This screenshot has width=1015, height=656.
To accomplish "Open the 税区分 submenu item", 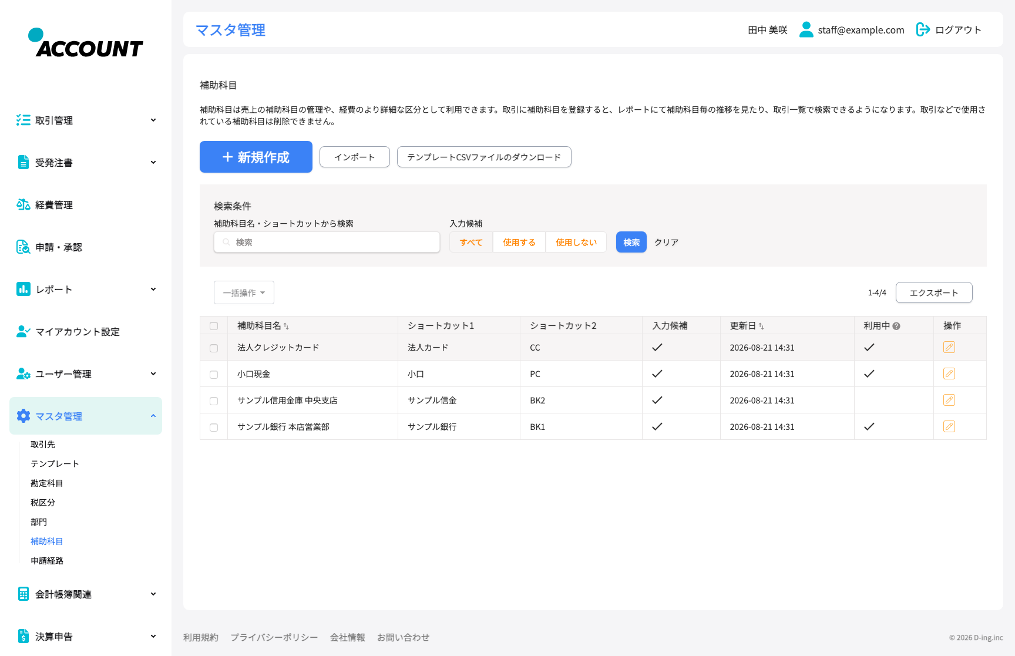I will click(x=43, y=503).
